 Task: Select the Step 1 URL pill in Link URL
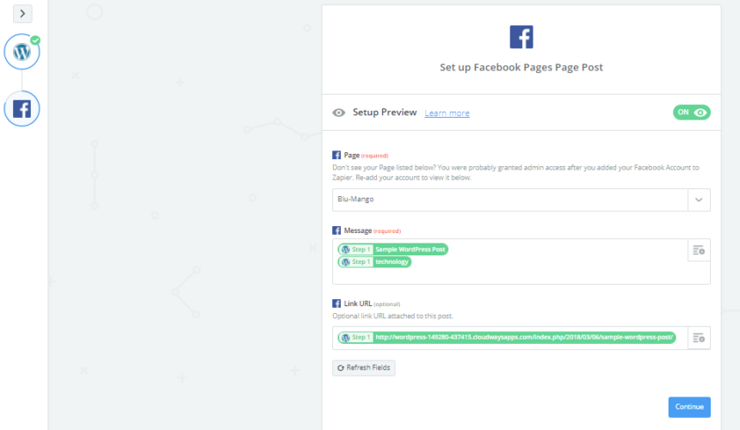(507, 338)
